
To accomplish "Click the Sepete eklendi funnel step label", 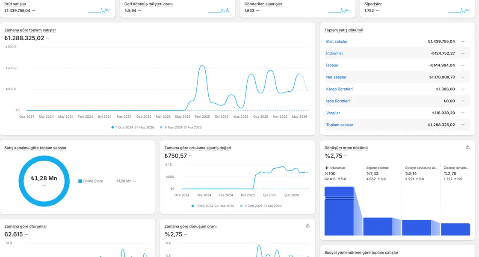I will coord(377,168).
